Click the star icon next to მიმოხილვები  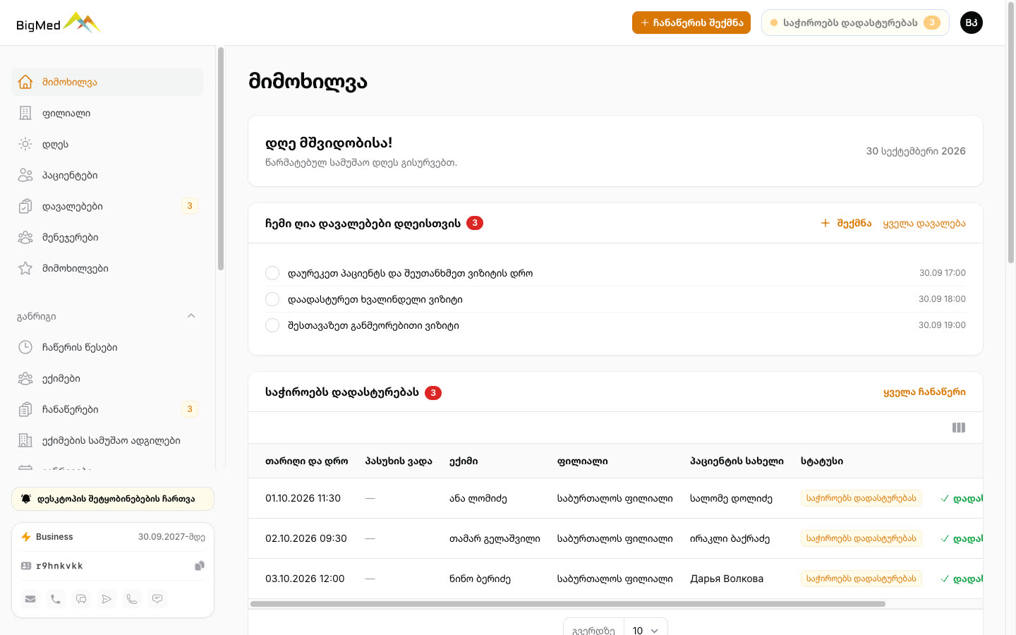(x=25, y=268)
